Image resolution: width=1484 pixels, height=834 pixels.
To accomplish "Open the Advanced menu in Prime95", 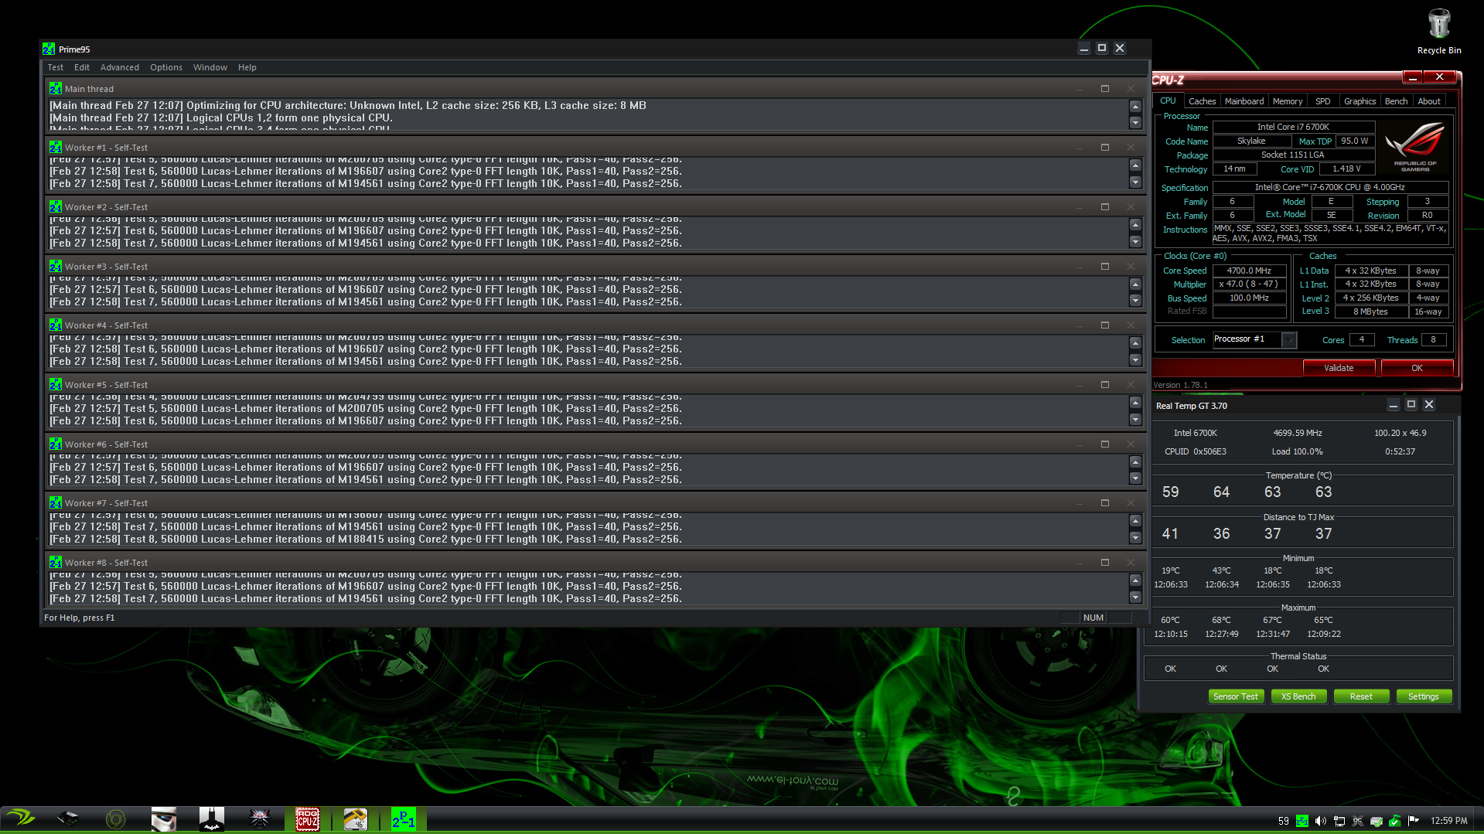I will (120, 67).
